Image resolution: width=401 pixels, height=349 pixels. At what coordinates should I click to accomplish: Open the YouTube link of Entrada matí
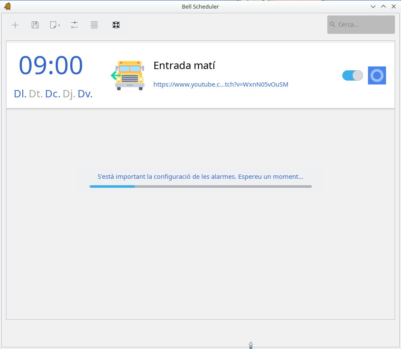click(221, 84)
